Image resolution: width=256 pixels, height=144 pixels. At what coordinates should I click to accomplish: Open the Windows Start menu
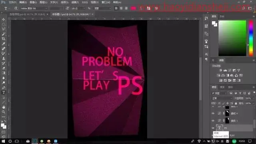tap(3, 141)
